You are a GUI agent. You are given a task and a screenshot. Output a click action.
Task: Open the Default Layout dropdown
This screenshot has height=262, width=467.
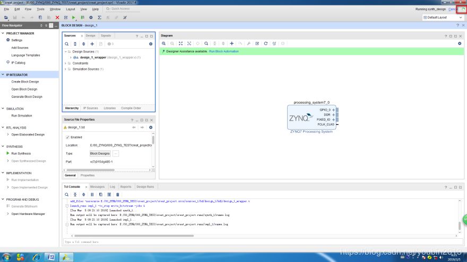(x=443, y=17)
